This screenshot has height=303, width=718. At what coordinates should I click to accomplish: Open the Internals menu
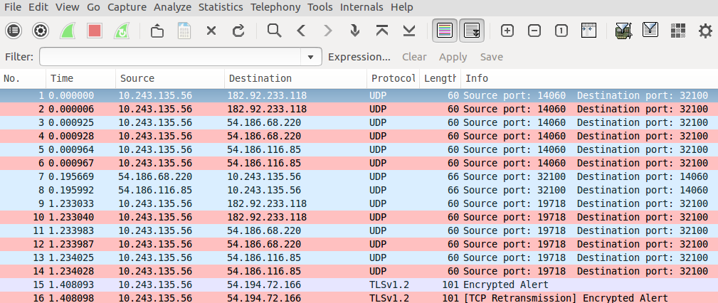361,7
